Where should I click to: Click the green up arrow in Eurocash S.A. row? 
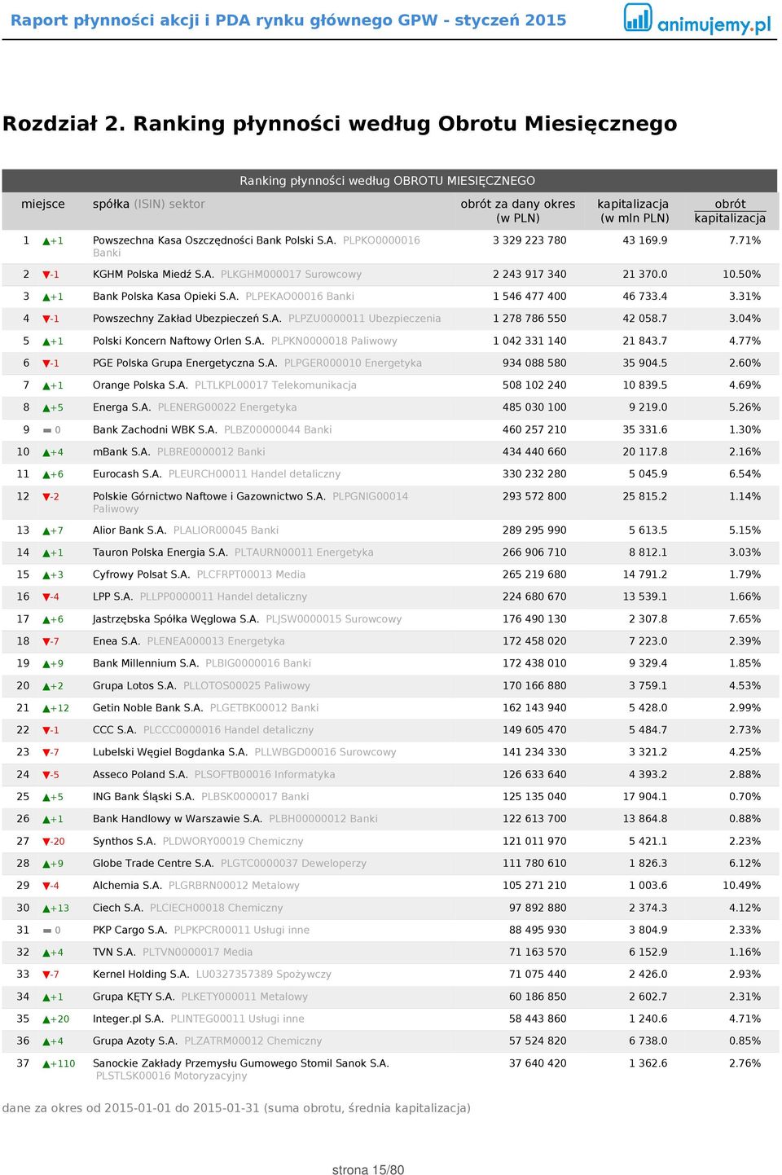tap(46, 475)
